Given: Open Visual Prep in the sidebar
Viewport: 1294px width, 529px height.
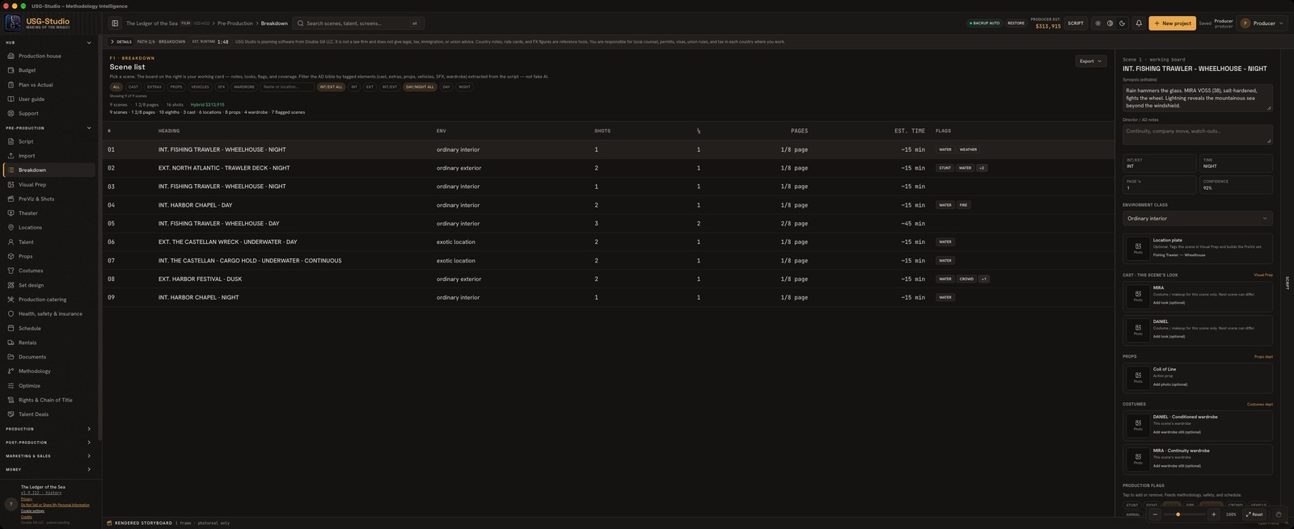Looking at the screenshot, I should [49, 184].
